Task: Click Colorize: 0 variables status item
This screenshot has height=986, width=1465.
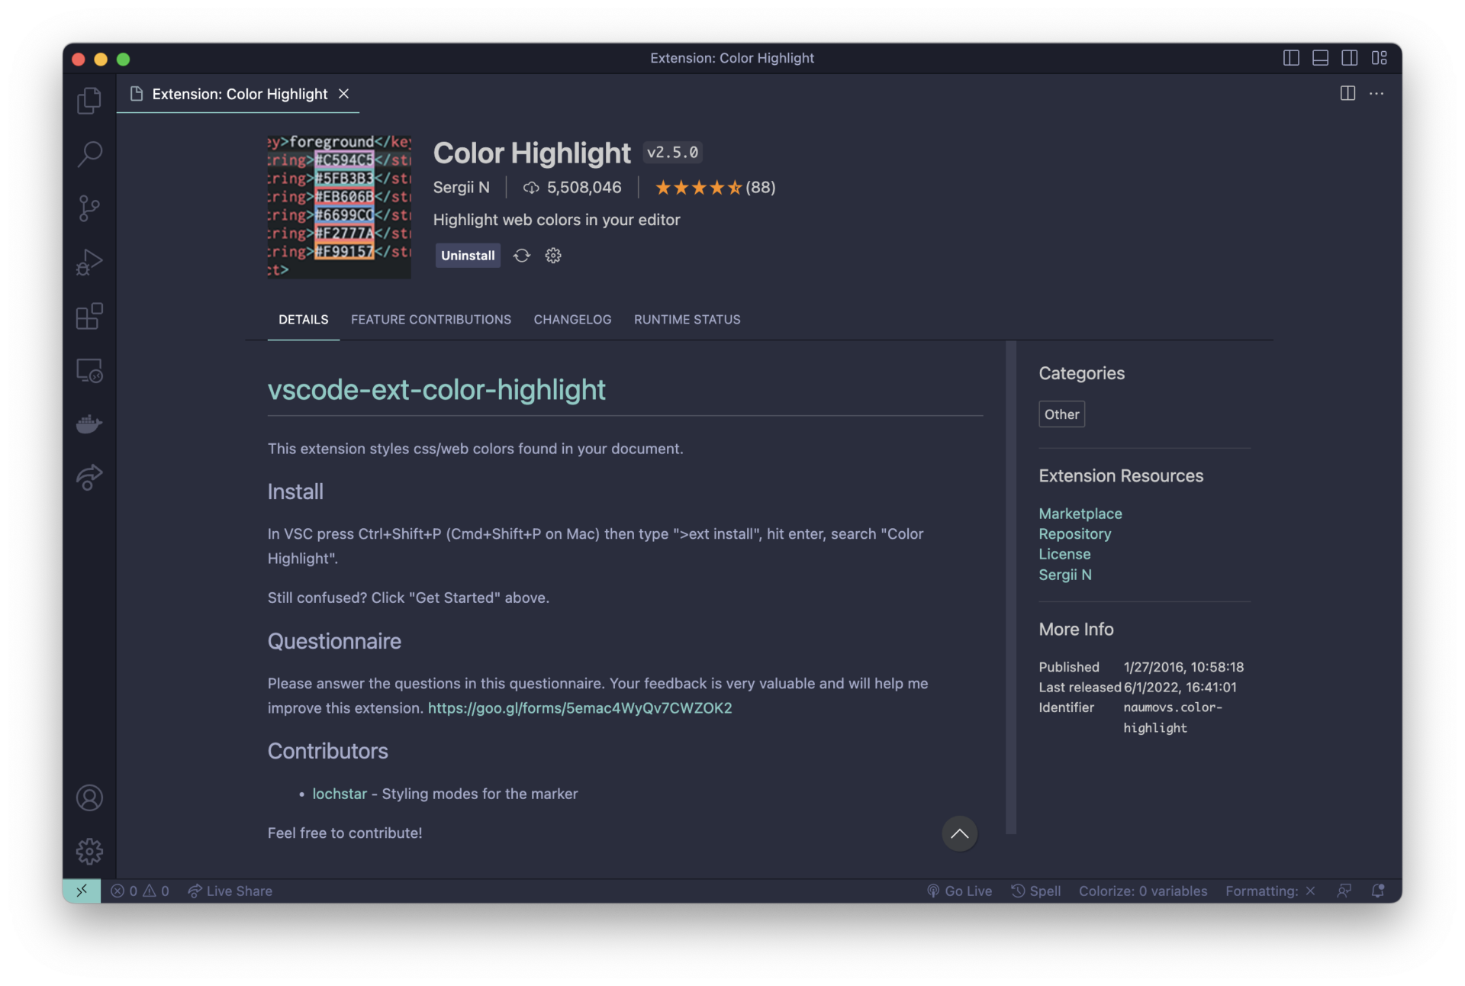Action: point(1143,891)
